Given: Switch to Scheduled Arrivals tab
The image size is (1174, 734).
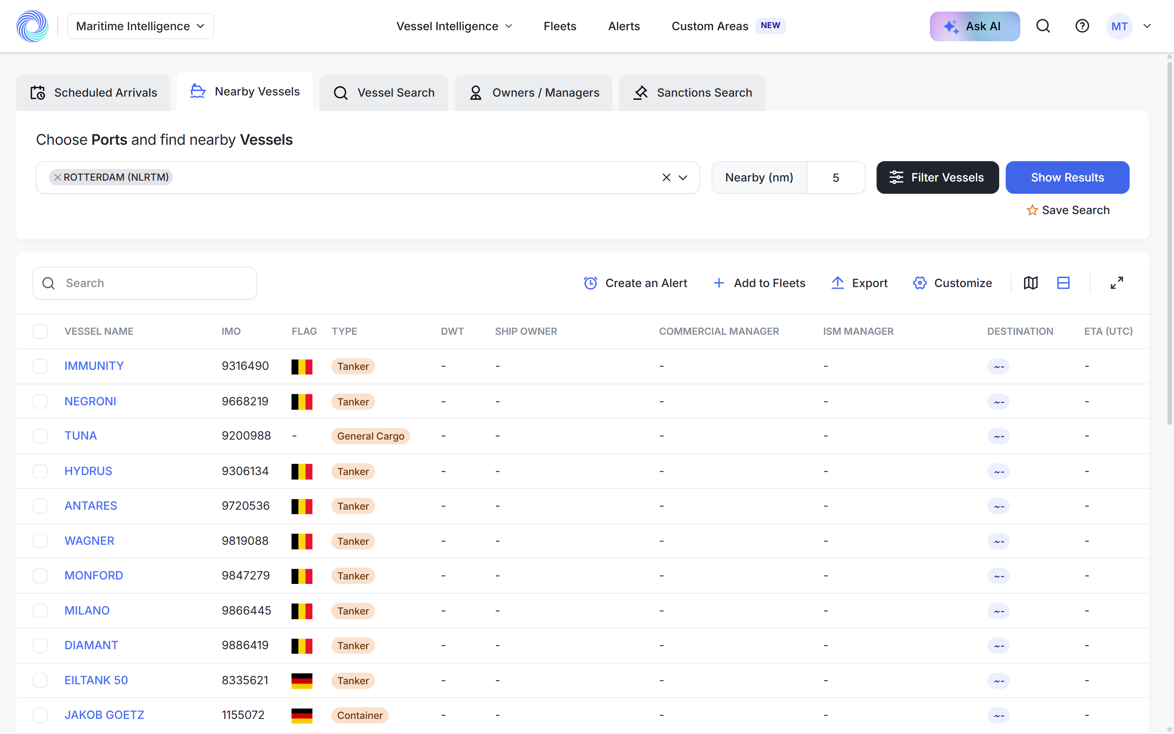Looking at the screenshot, I should pyautogui.click(x=93, y=93).
